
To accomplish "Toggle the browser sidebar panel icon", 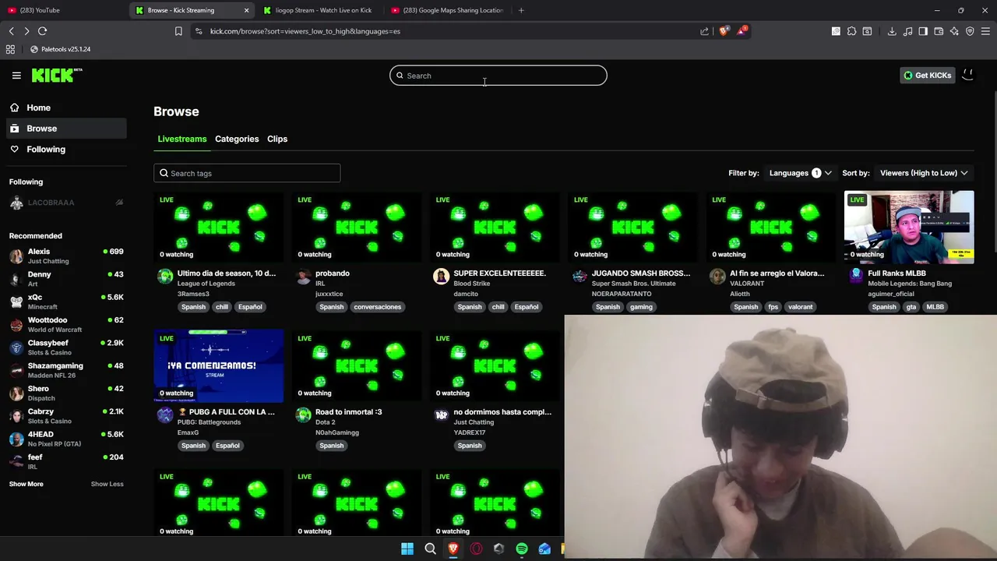I will pos(923,31).
